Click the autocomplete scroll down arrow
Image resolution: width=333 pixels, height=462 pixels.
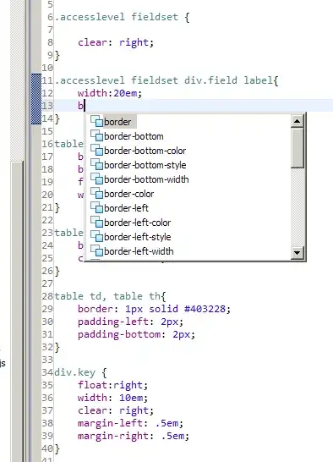click(297, 253)
